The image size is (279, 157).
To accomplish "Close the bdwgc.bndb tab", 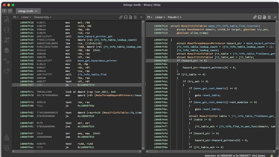I will tap(37, 11).
